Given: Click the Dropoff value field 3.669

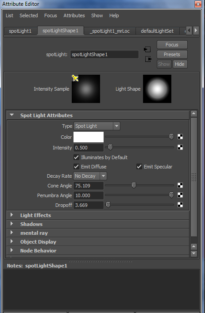Looking at the screenshot, I should [x=89, y=205].
